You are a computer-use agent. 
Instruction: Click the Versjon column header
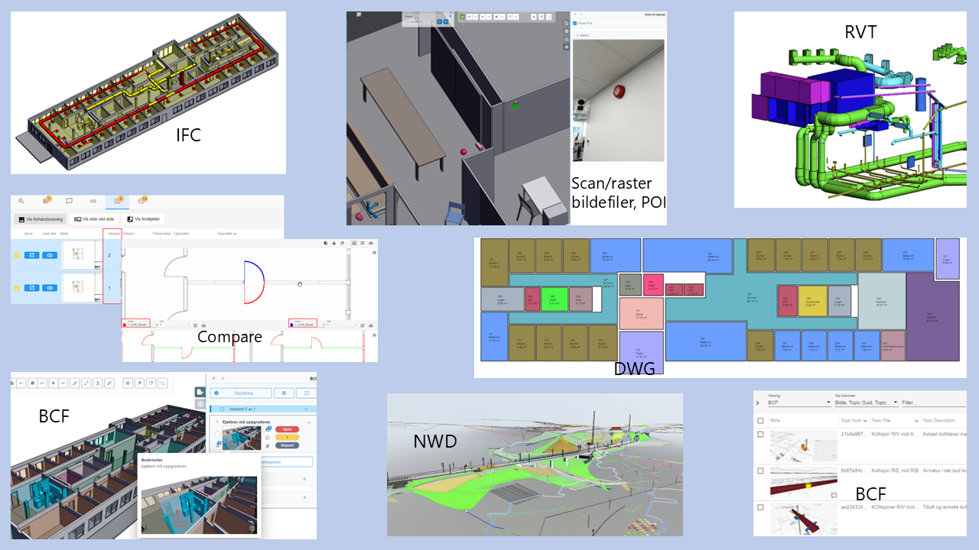(113, 234)
